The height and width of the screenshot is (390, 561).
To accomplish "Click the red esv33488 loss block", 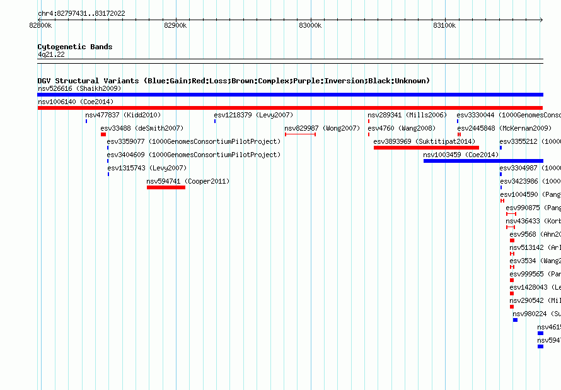I will point(103,134).
